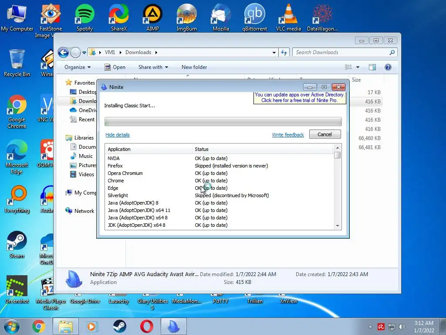
Task: Launch Steam from the desktop icon
Action: pyautogui.click(x=17, y=244)
